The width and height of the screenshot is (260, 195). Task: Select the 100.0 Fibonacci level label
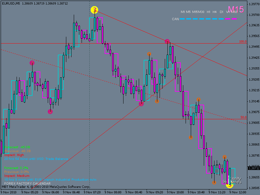pyautogui.click(x=243, y=42)
